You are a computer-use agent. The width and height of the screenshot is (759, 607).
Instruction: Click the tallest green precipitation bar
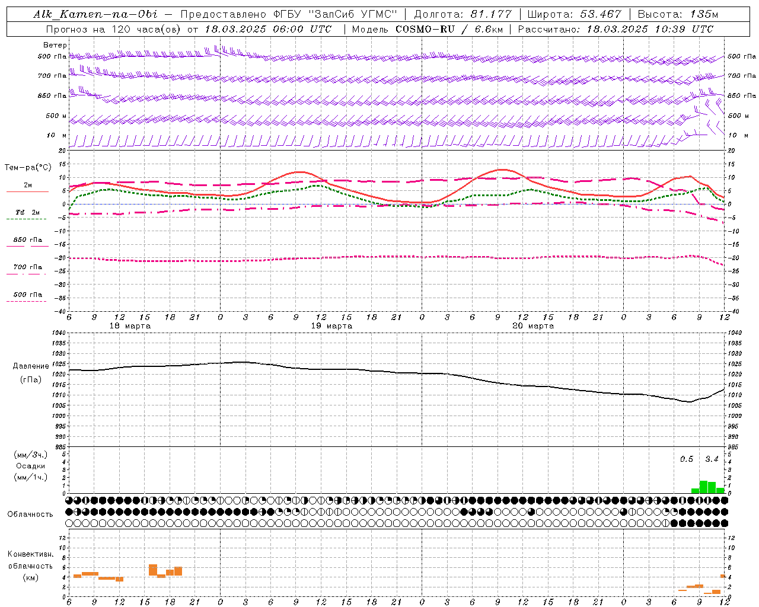[704, 487]
